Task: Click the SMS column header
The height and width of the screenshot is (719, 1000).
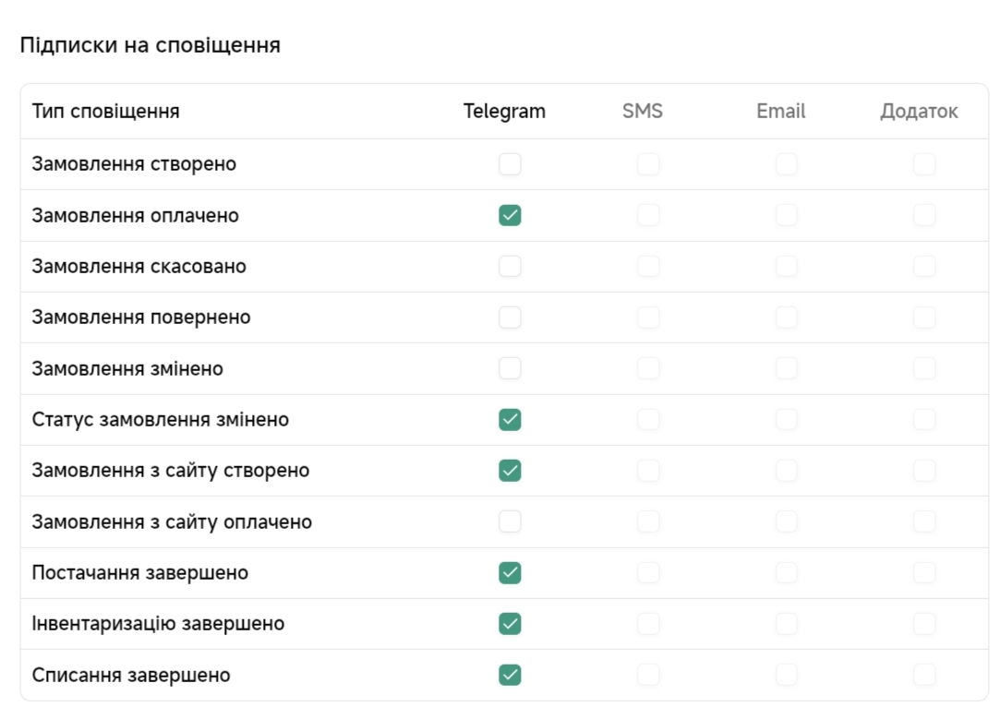Action: coord(643,112)
